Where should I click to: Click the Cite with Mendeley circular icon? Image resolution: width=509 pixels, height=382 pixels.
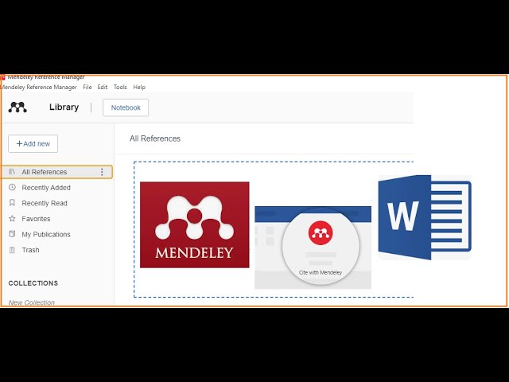click(321, 247)
